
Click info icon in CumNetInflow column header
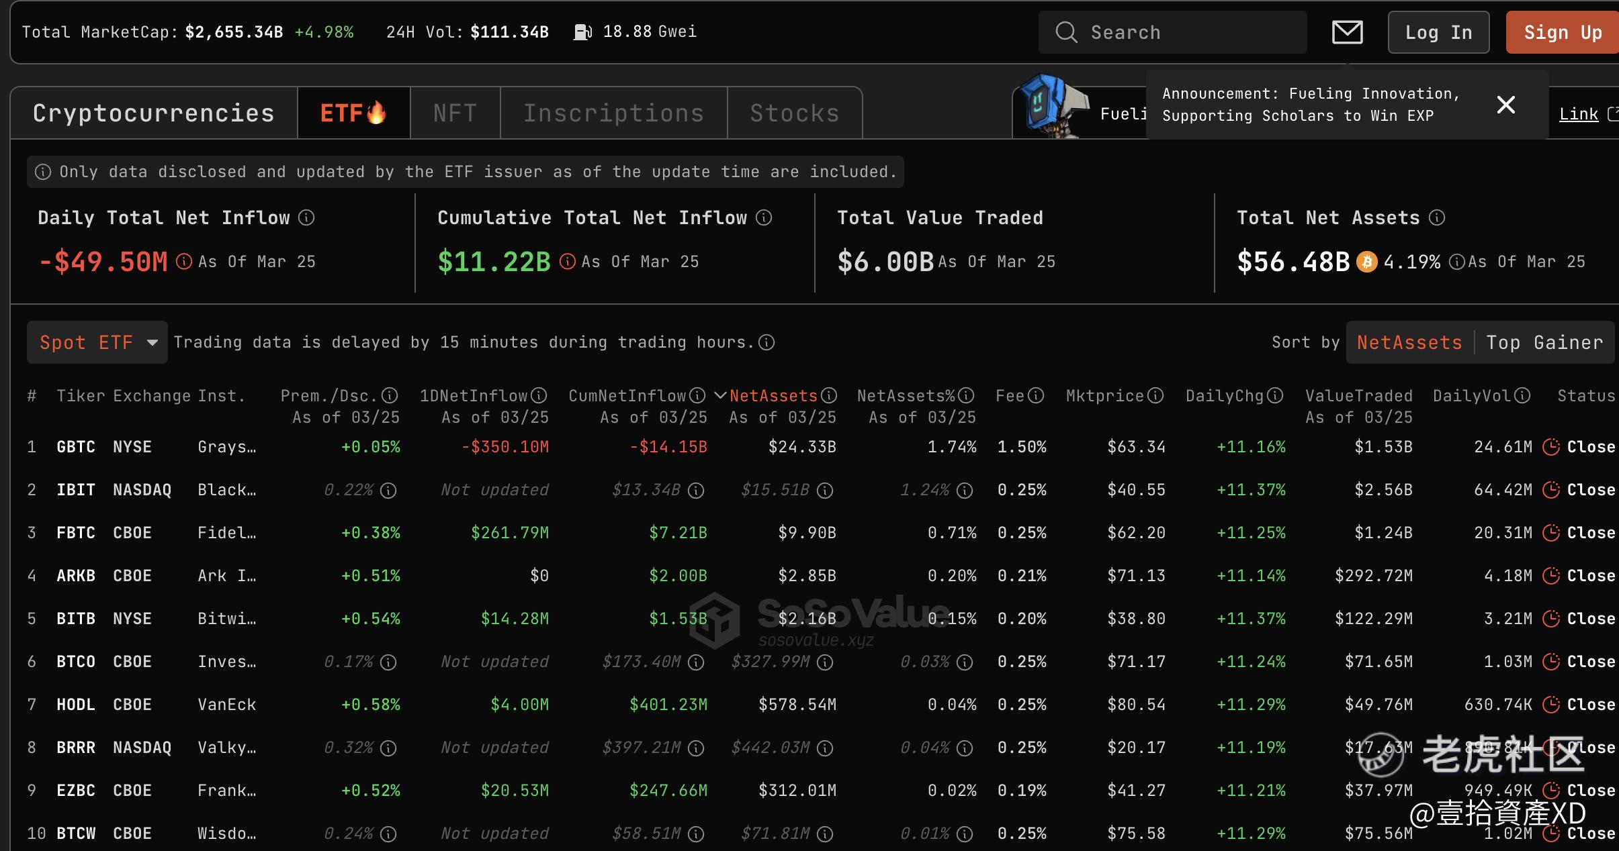(x=697, y=395)
